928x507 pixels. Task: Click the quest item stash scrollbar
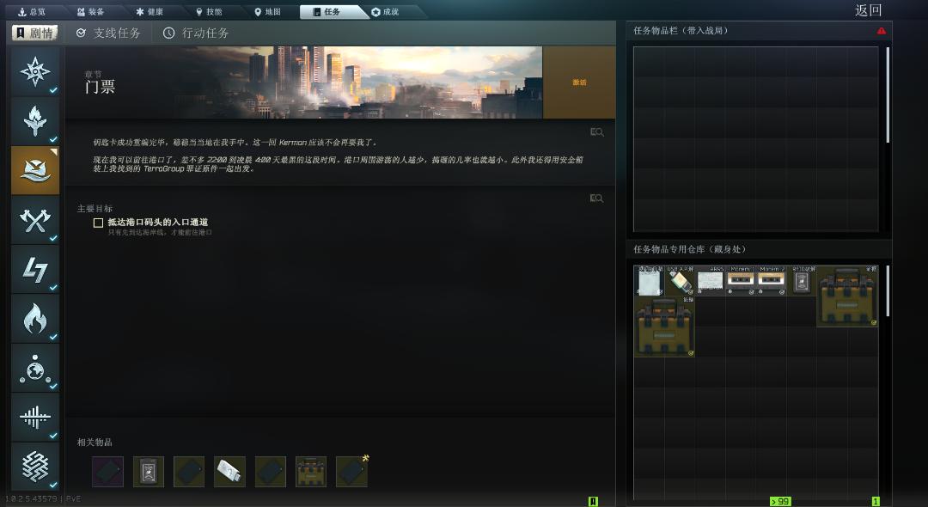(888, 292)
